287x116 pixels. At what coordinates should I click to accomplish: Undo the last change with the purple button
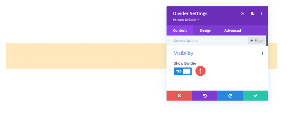click(x=204, y=95)
